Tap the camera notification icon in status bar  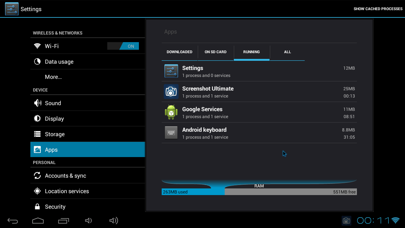[x=346, y=221]
